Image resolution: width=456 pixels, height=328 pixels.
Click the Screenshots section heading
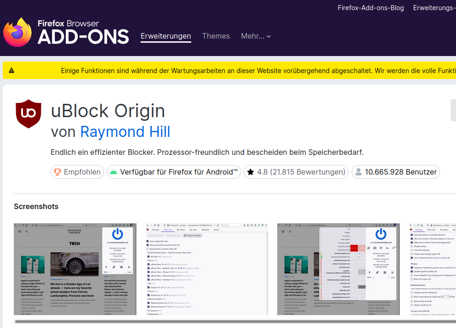pyautogui.click(x=36, y=207)
